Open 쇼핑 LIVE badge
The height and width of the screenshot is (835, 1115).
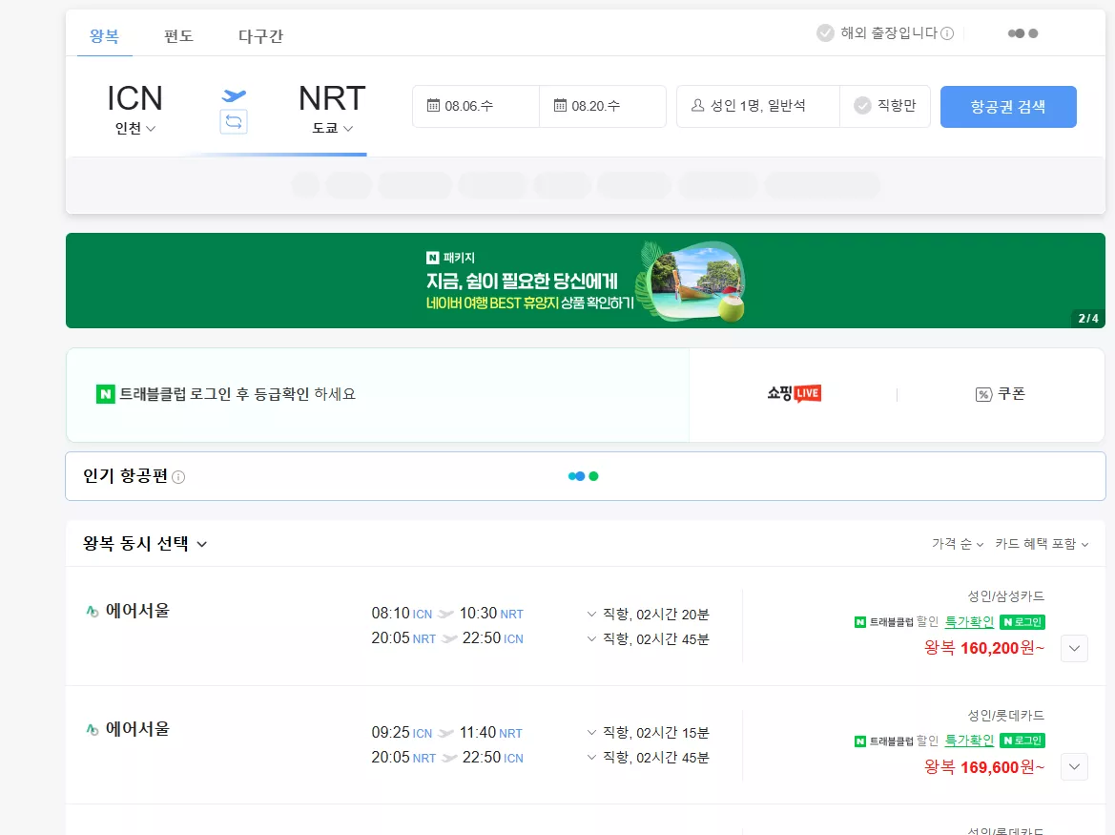tap(794, 393)
